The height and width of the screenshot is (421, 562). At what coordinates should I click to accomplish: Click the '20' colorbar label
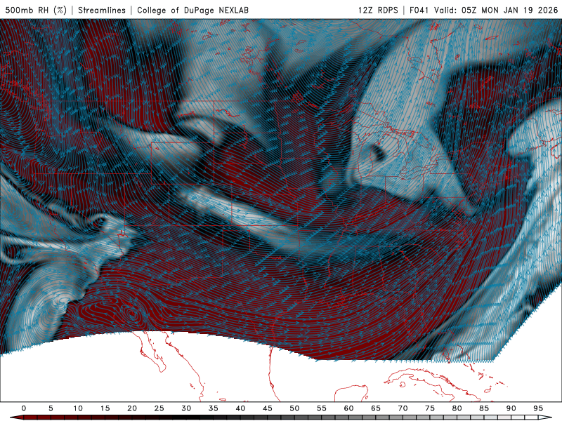coord(132,408)
